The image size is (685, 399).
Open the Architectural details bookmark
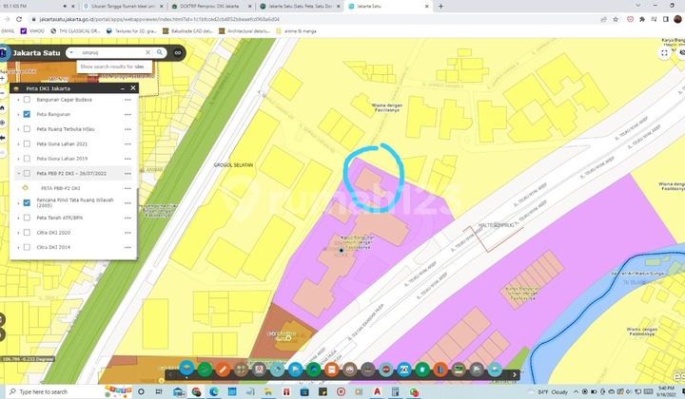pyautogui.click(x=247, y=30)
